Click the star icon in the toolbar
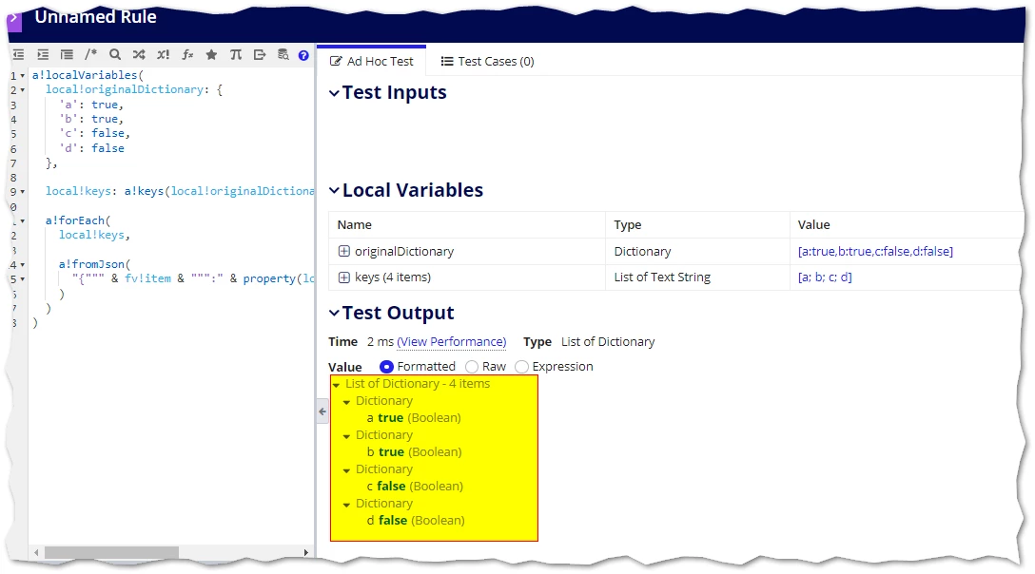 [211, 55]
